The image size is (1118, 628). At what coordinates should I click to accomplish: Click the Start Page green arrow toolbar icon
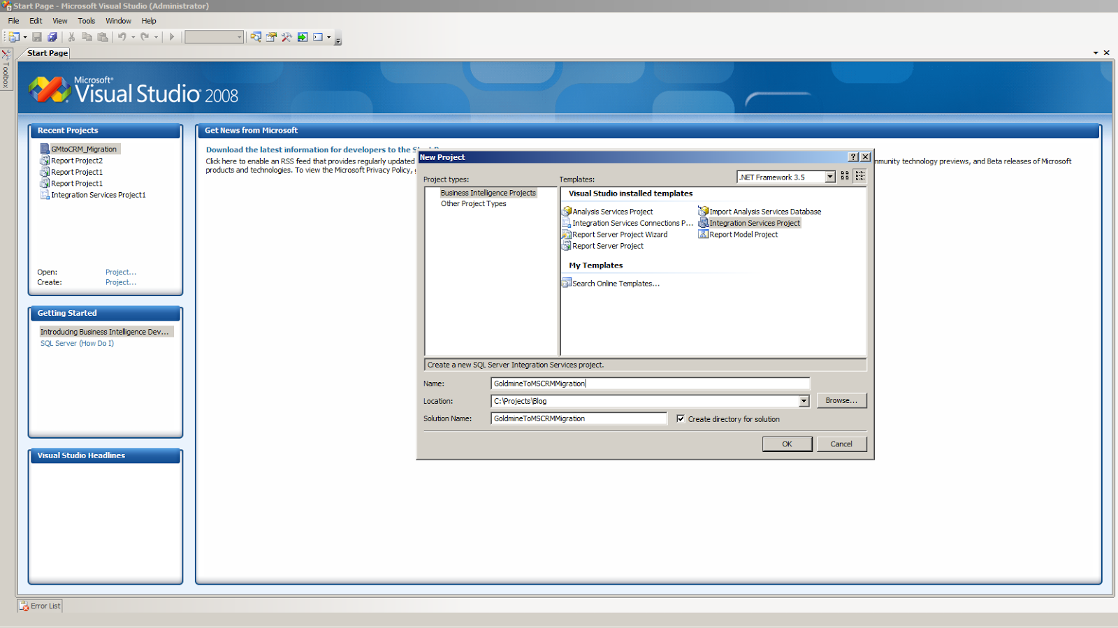point(303,37)
